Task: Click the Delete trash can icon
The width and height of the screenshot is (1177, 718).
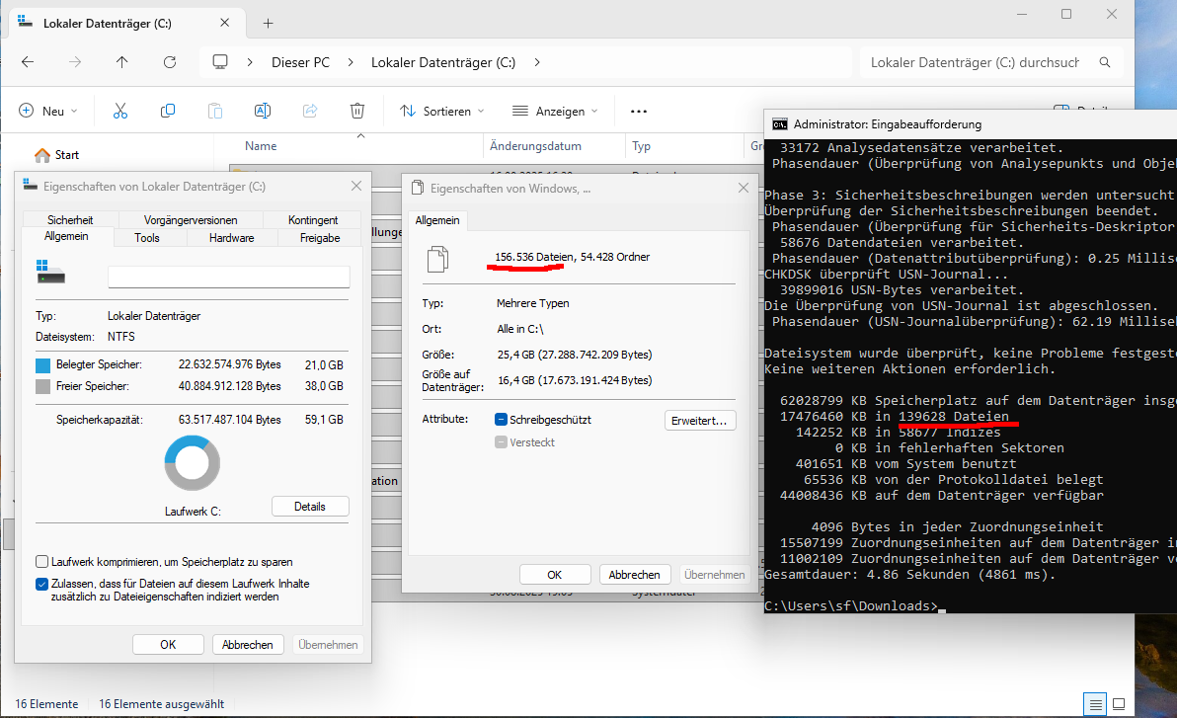Action: click(357, 111)
